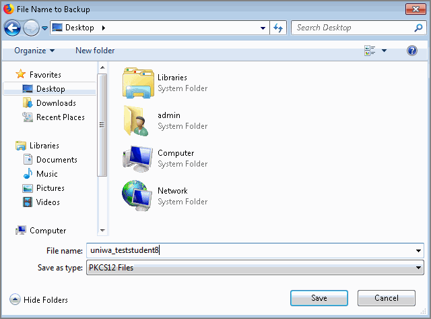The height and width of the screenshot is (319, 431).
Task: Click the sidebar scroll up arrow
Action: coord(102,67)
